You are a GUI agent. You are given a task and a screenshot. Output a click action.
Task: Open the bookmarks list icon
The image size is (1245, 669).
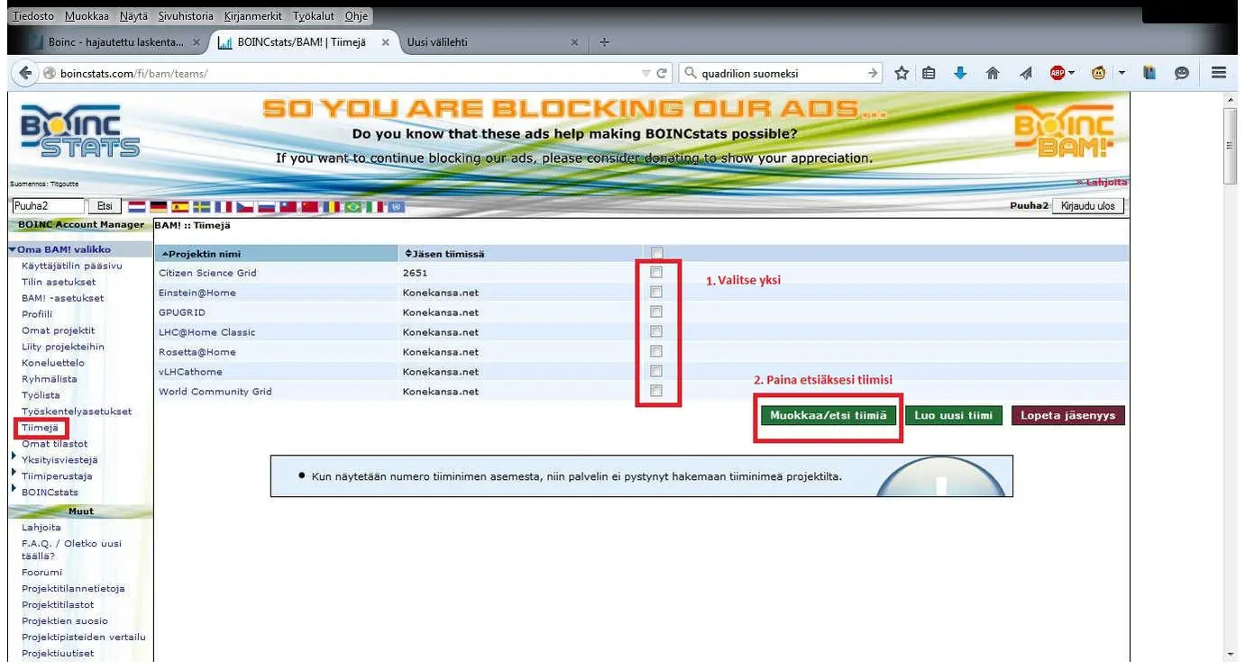click(929, 73)
